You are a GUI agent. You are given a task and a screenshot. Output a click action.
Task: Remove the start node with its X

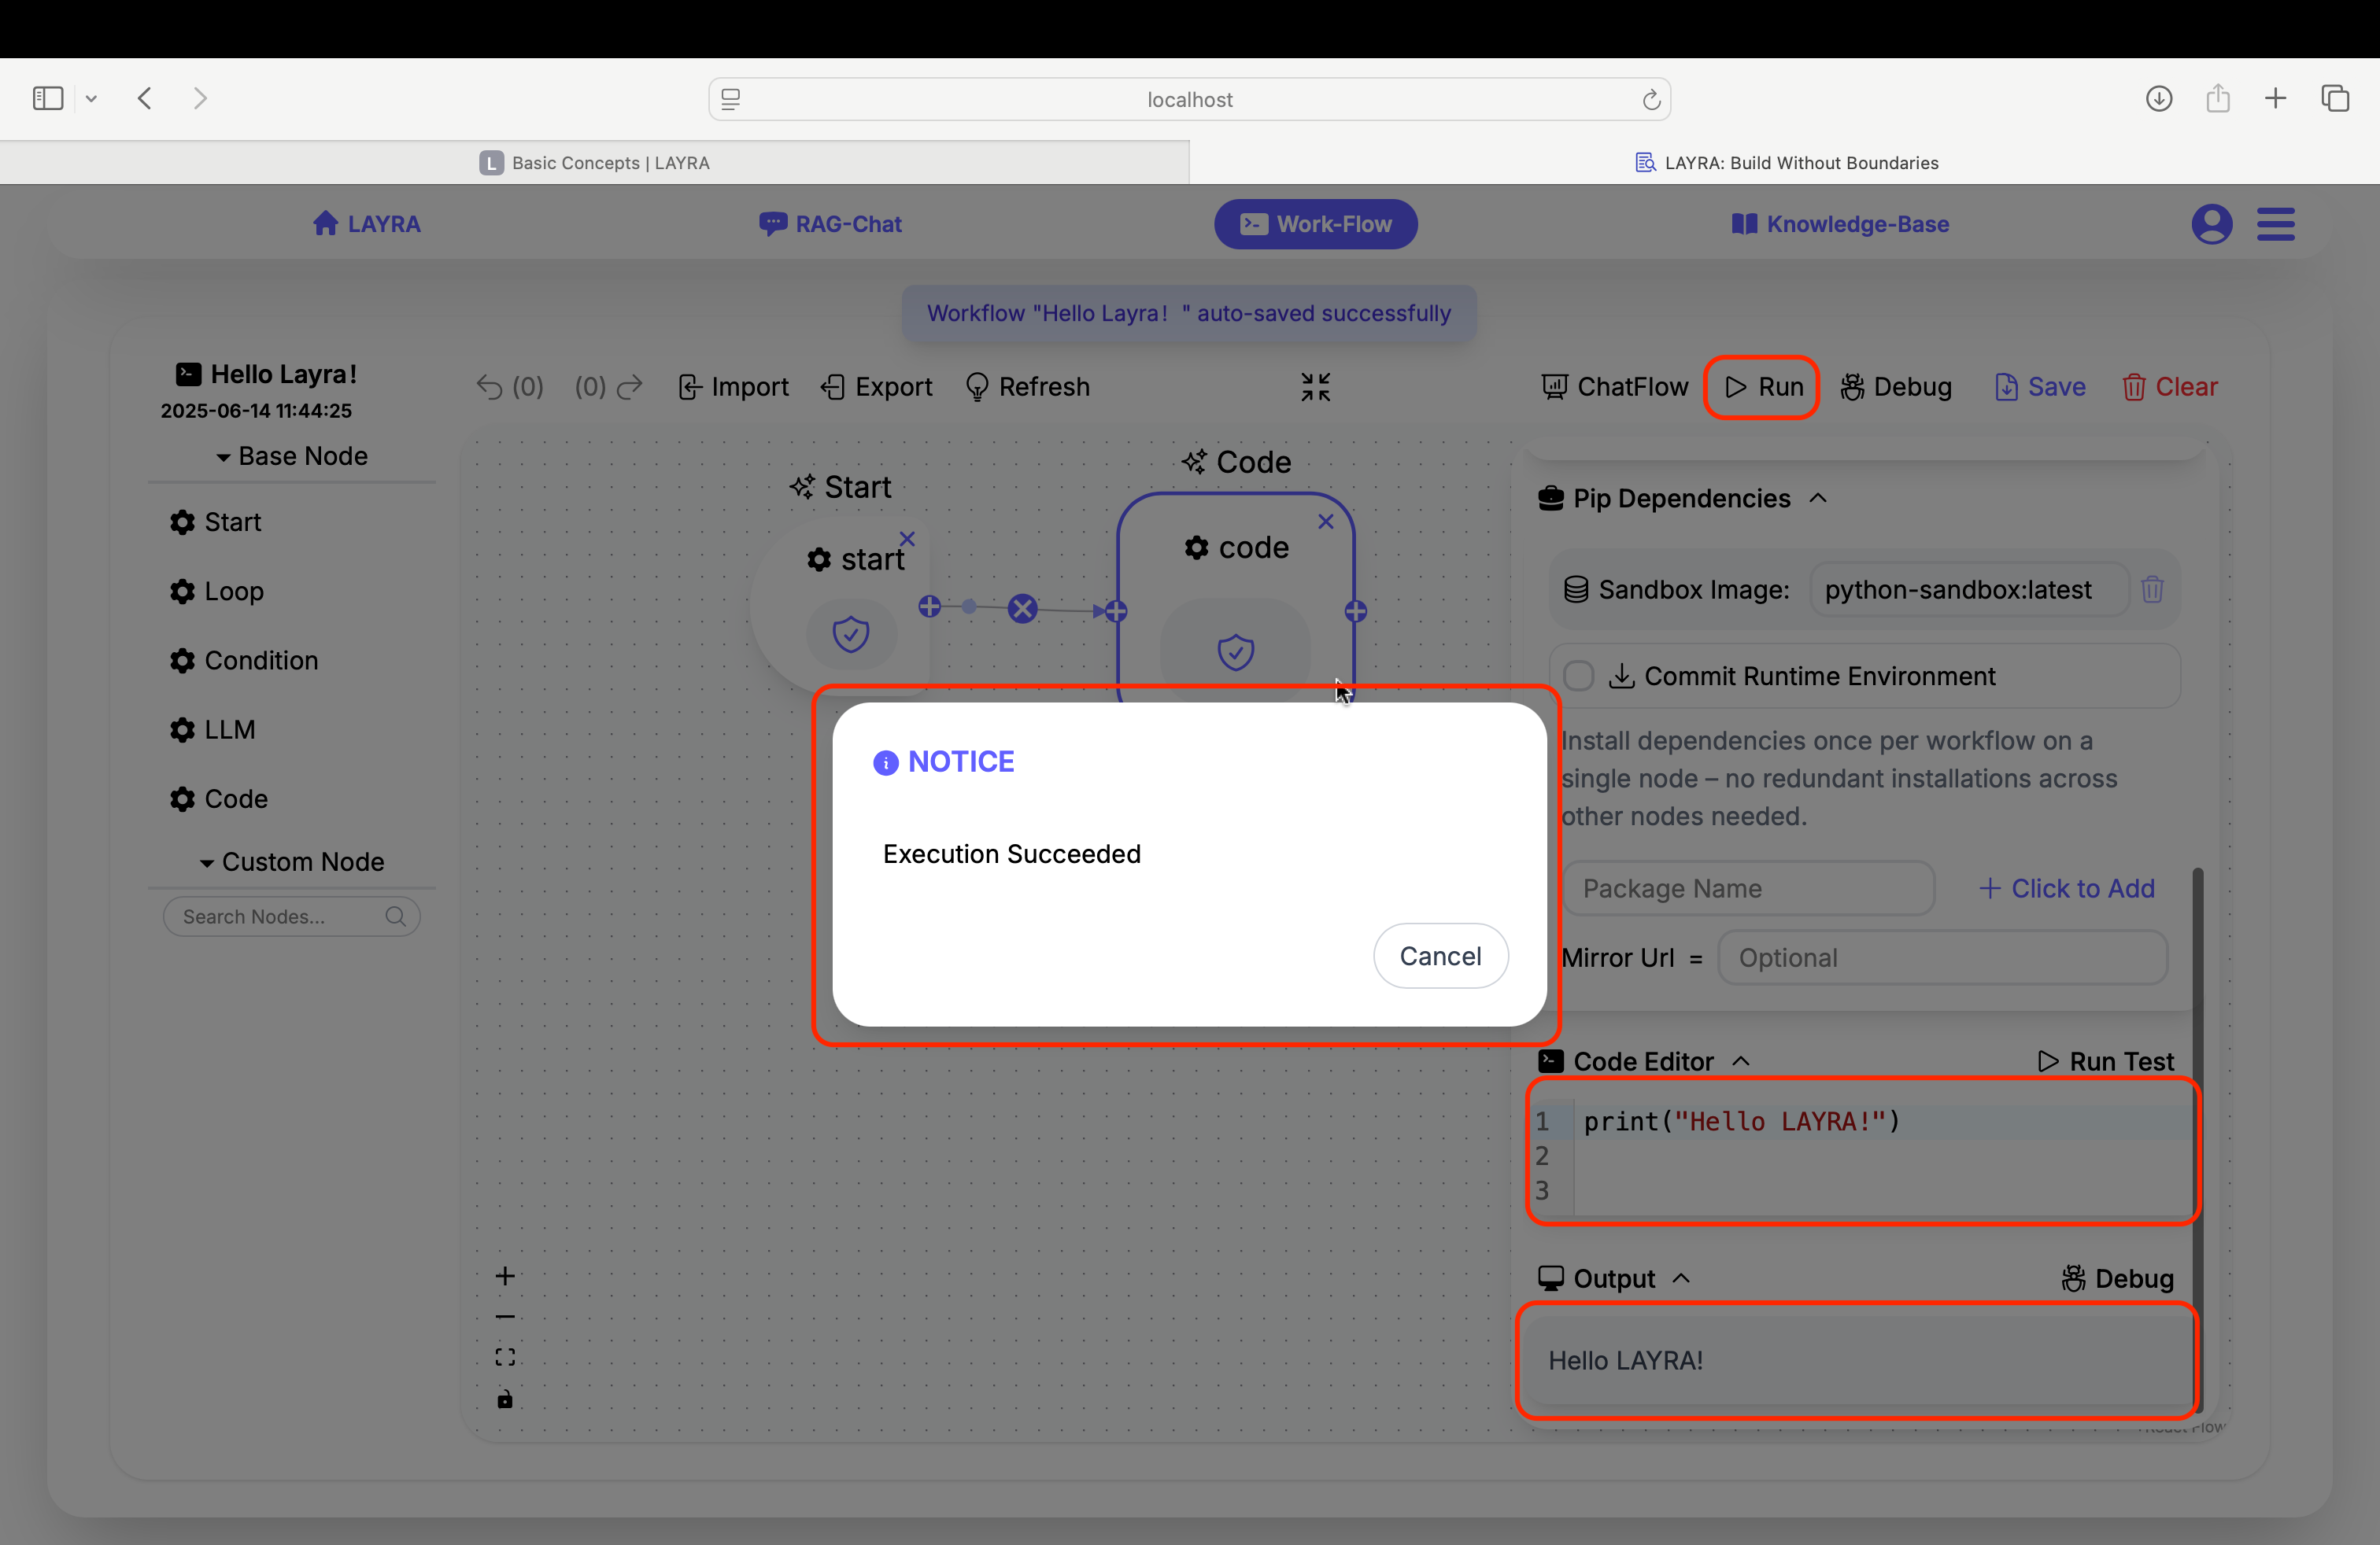pos(907,539)
